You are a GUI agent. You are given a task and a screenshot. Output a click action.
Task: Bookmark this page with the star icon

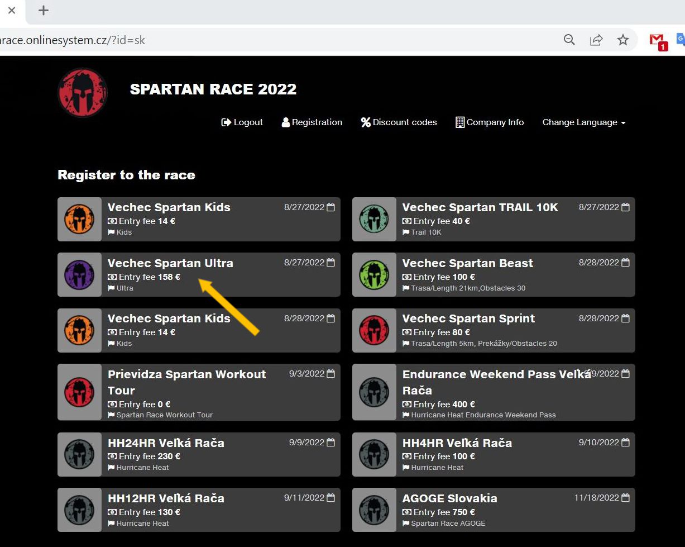(623, 40)
